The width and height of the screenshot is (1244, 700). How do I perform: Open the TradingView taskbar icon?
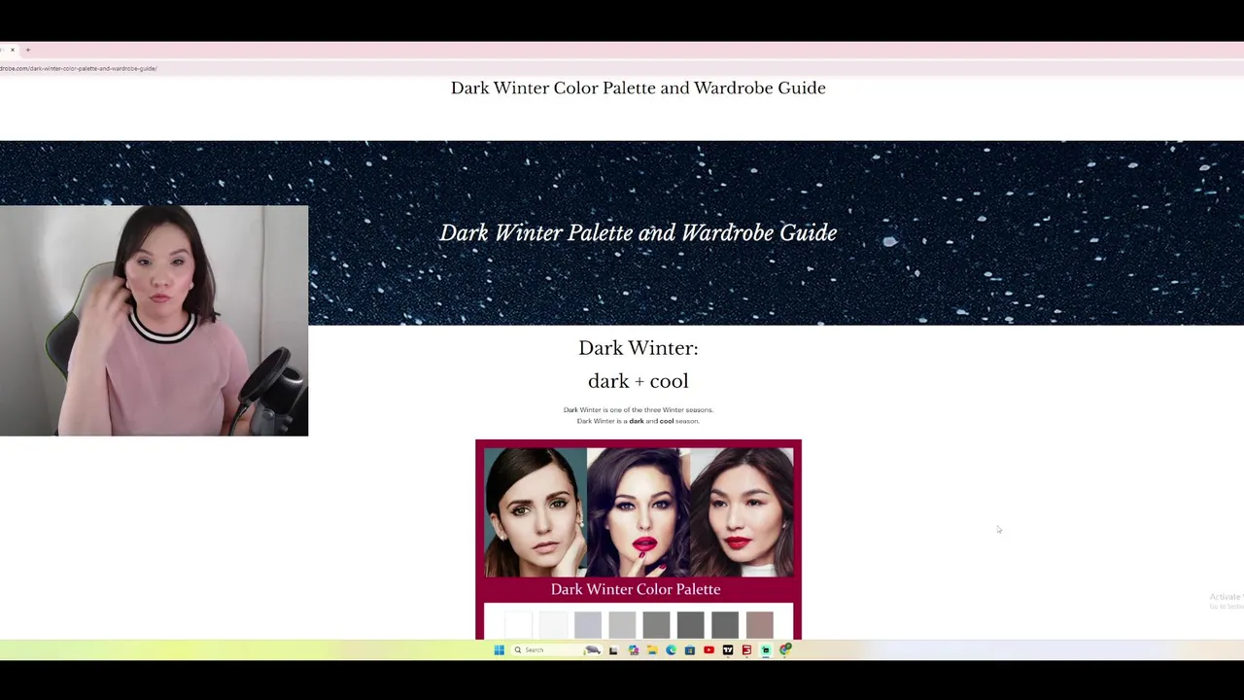(728, 649)
